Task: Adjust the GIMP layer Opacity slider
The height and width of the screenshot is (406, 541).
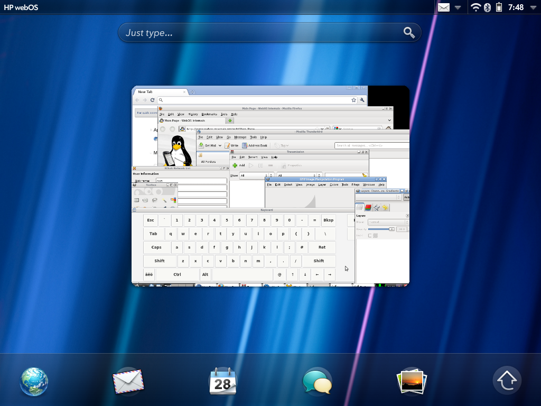Action: pos(381,229)
